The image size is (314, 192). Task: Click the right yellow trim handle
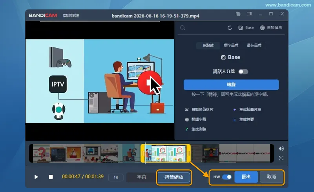(188, 153)
